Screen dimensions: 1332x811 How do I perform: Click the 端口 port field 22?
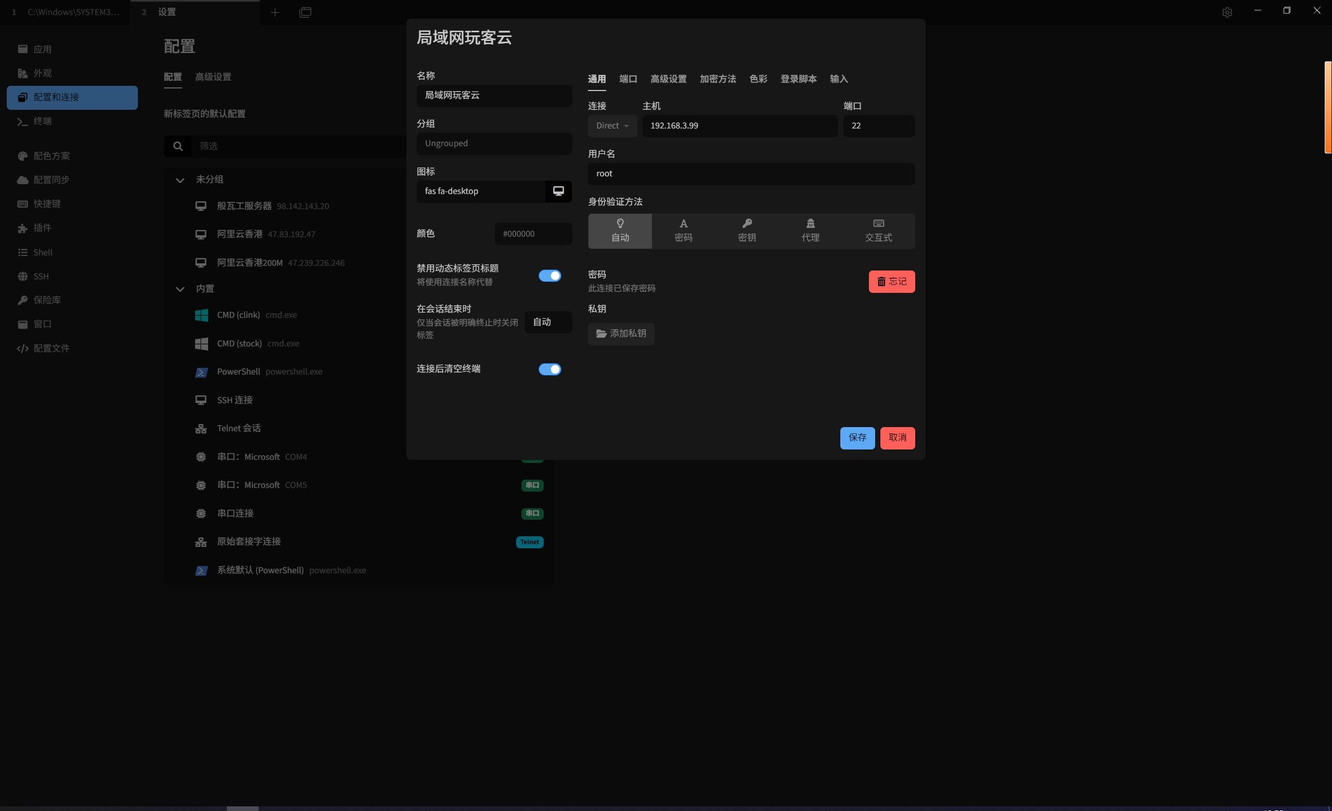click(879, 126)
